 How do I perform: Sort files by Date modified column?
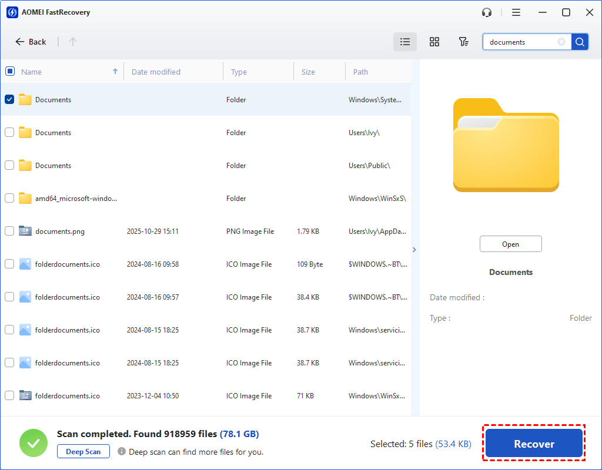click(156, 72)
